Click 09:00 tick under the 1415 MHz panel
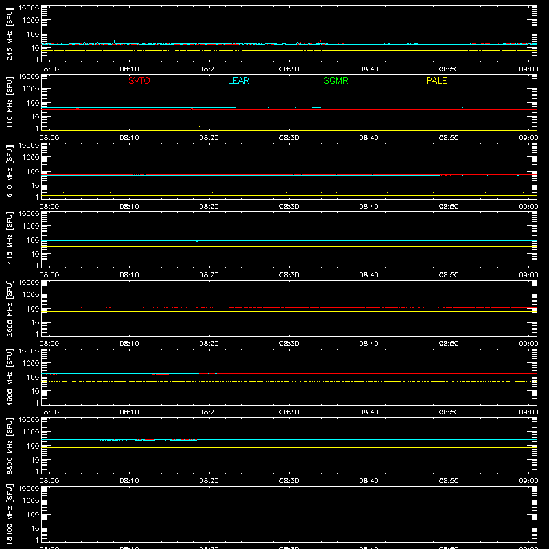The height and width of the screenshot is (549, 549). (528, 275)
